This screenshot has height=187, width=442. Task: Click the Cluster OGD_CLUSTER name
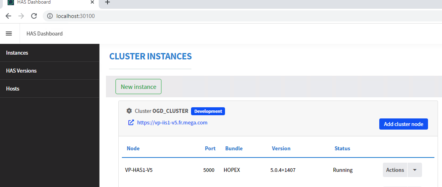click(161, 111)
